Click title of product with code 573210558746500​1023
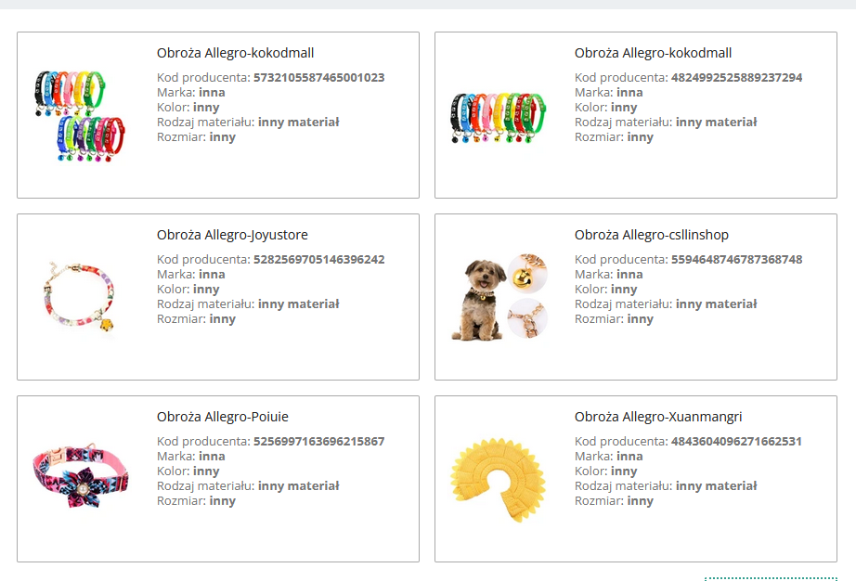The width and height of the screenshot is (856, 581). [235, 53]
